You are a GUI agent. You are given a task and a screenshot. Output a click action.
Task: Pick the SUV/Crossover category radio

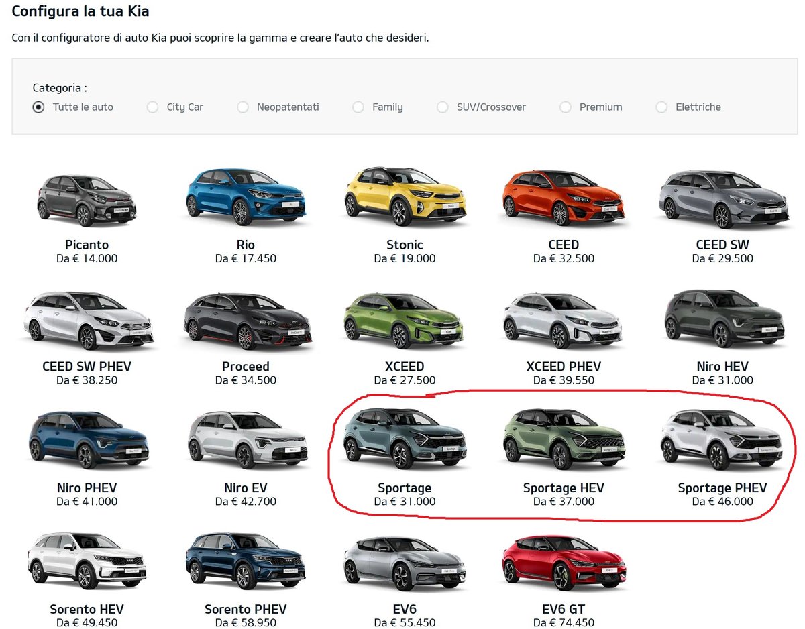tap(442, 107)
